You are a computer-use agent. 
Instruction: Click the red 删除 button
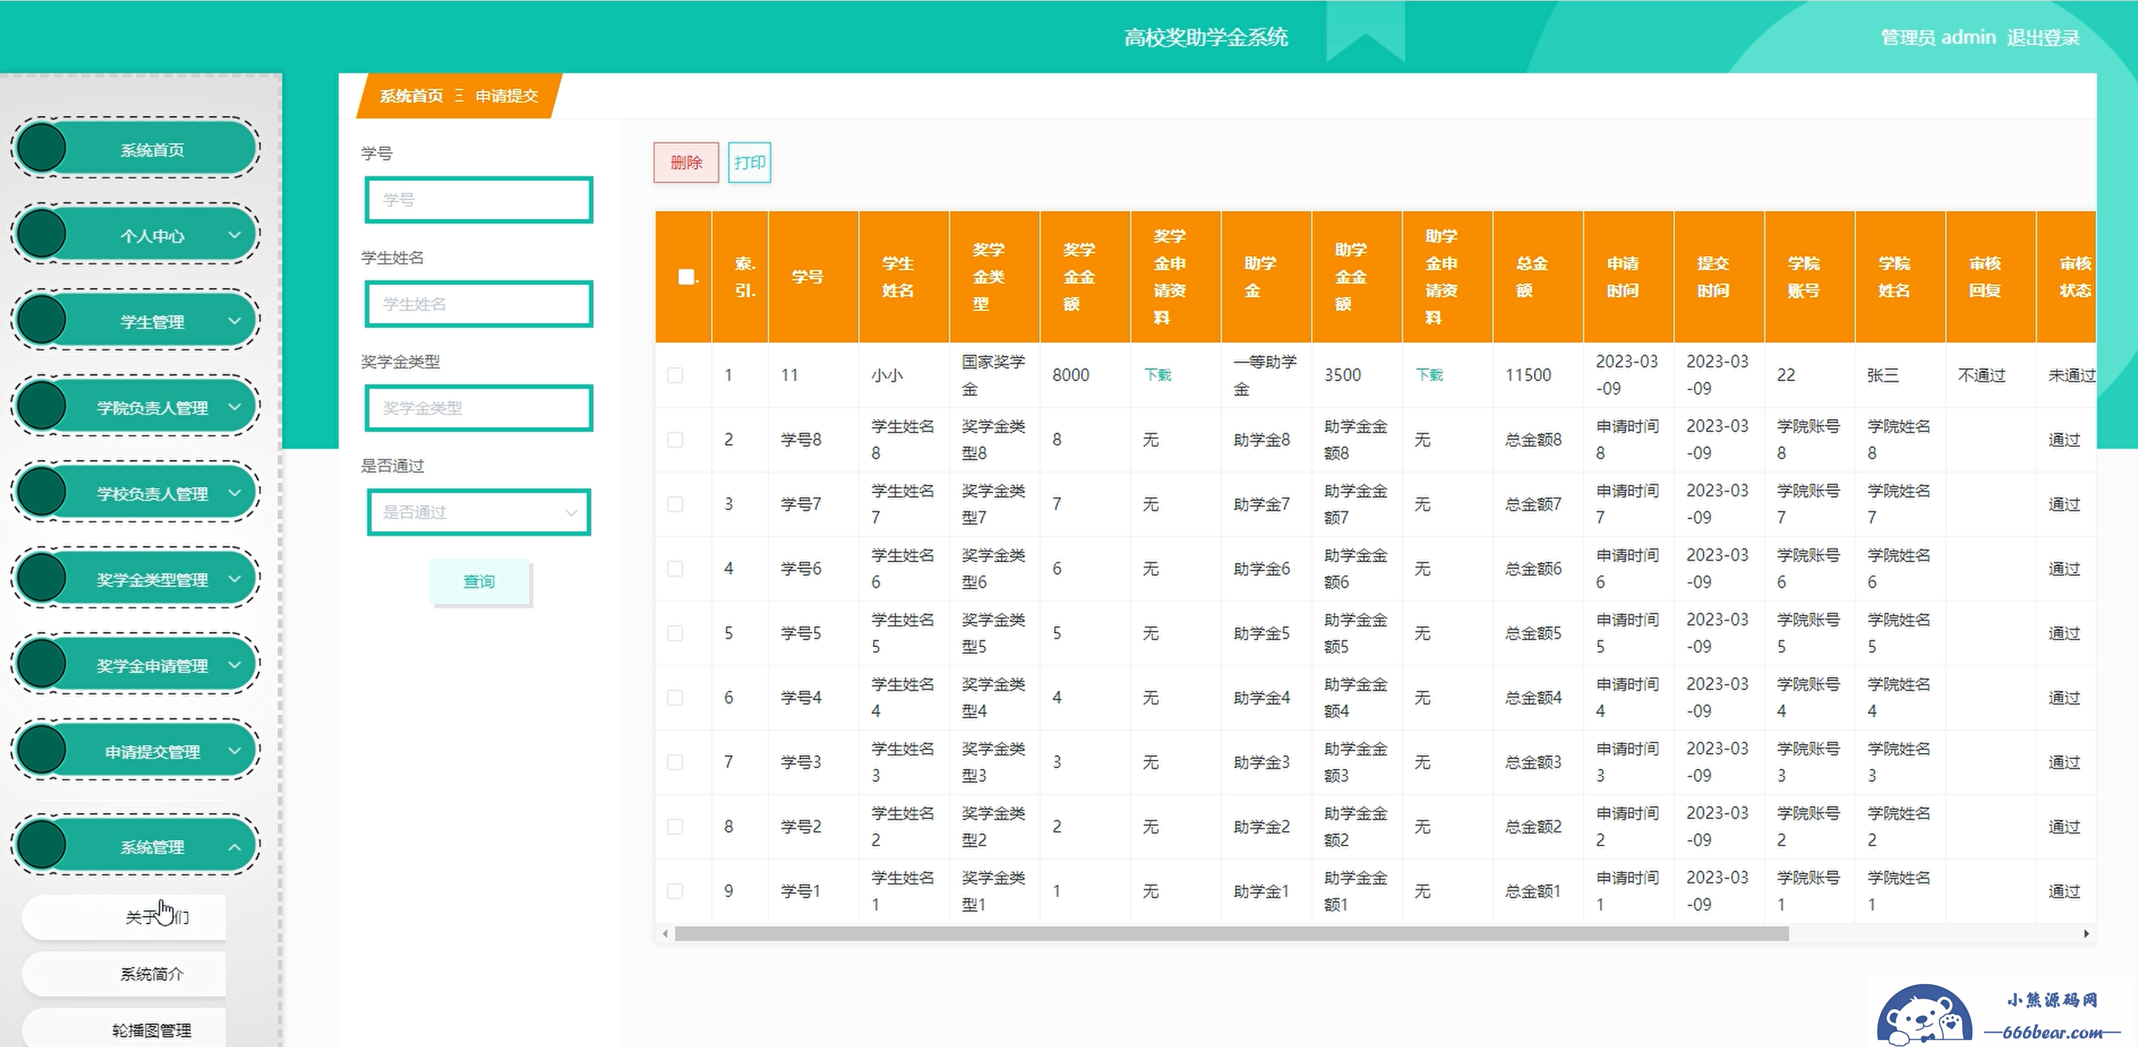coord(687,163)
